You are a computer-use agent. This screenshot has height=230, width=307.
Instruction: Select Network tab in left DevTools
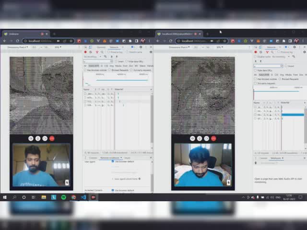(x=114, y=47)
